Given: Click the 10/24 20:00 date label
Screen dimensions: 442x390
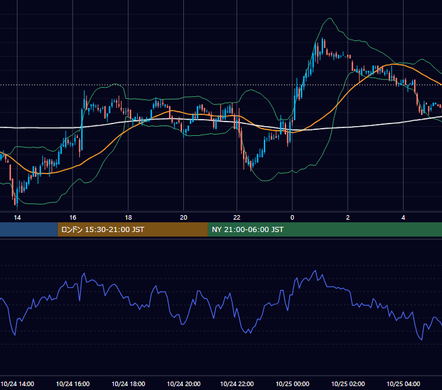Looking at the screenshot, I should point(183,383).
